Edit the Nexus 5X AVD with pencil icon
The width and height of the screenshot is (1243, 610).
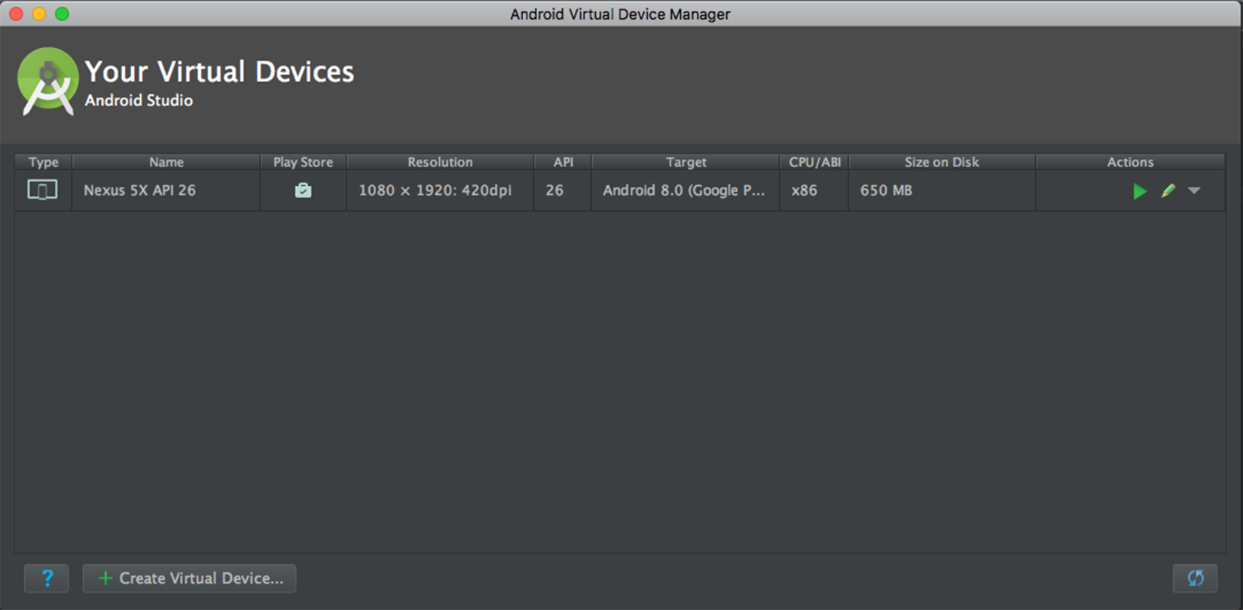pos(1168,191)
